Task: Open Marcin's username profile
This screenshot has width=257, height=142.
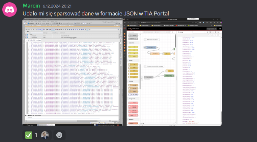Action: 31,6
